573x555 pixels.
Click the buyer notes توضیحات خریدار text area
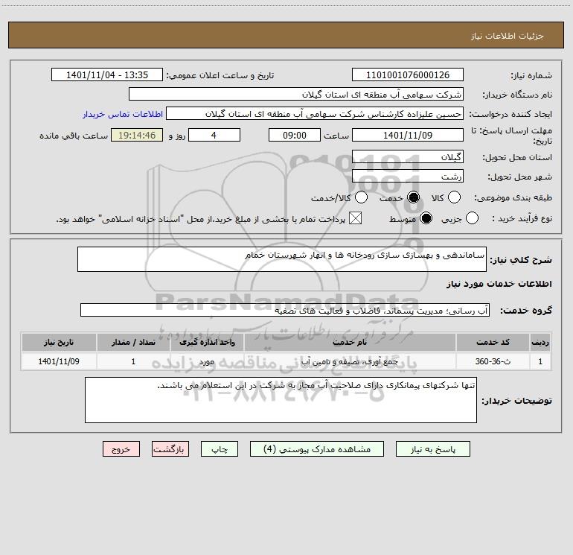pyautogui.click(x=281, y=400)
